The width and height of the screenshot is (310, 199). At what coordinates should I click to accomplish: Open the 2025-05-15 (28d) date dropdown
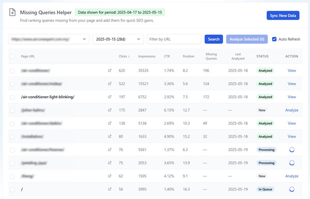[x=118, y=39]
